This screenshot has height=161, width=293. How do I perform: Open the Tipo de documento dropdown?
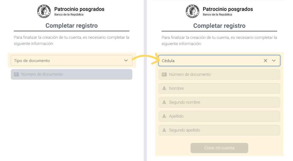coord(71,60)
